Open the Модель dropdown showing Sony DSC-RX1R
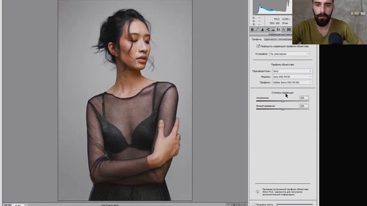Viewport: 367px width, 206px height. tap(292, 77)
